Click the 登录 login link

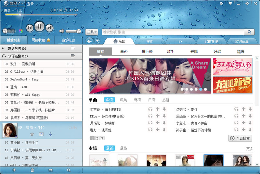click(30, 4)
